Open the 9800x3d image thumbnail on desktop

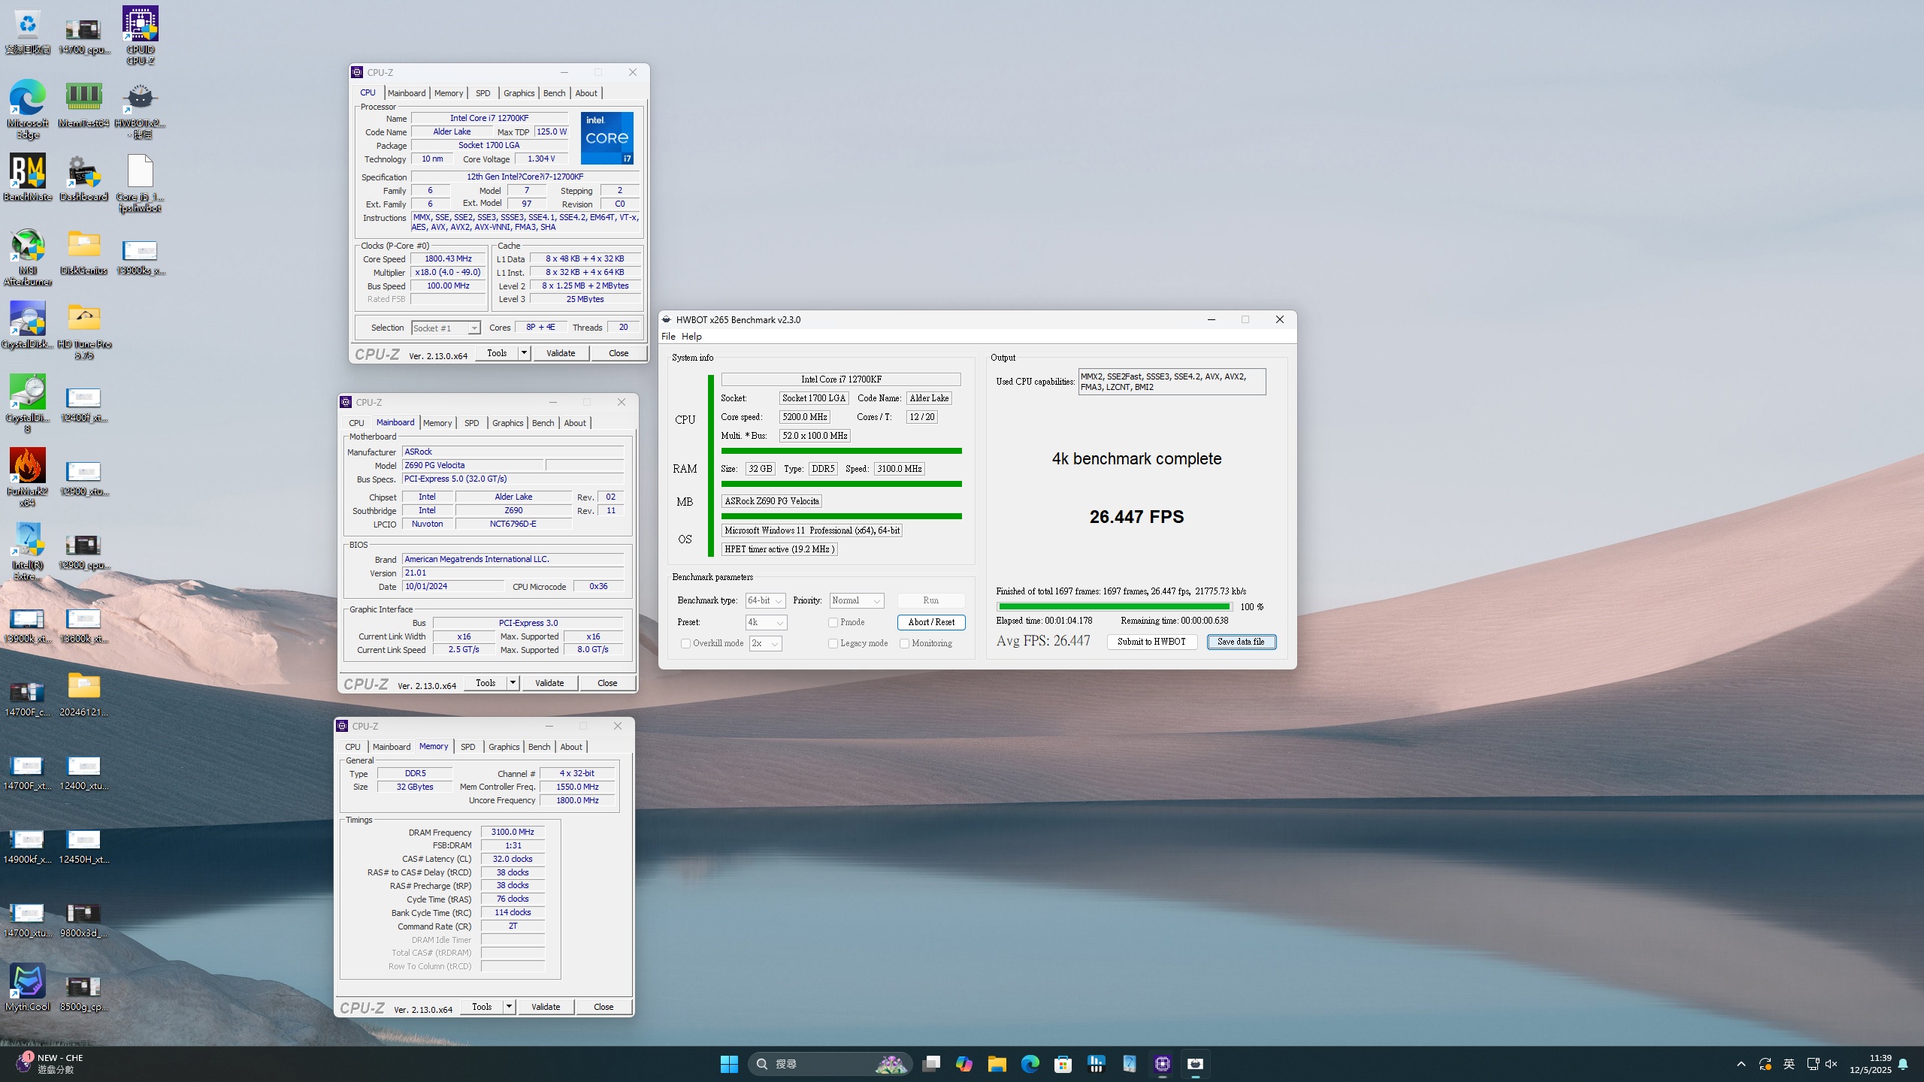[x=83, y=919]
